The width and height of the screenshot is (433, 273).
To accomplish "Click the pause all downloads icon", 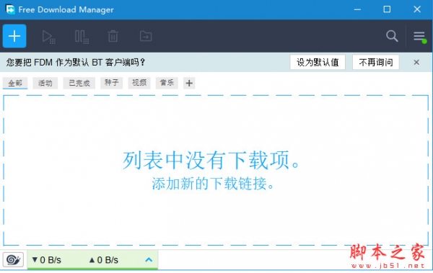I will [82, 37].
